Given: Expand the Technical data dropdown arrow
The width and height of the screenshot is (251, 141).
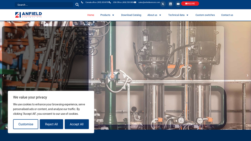Looking at the screenshot, I should 187,15.
